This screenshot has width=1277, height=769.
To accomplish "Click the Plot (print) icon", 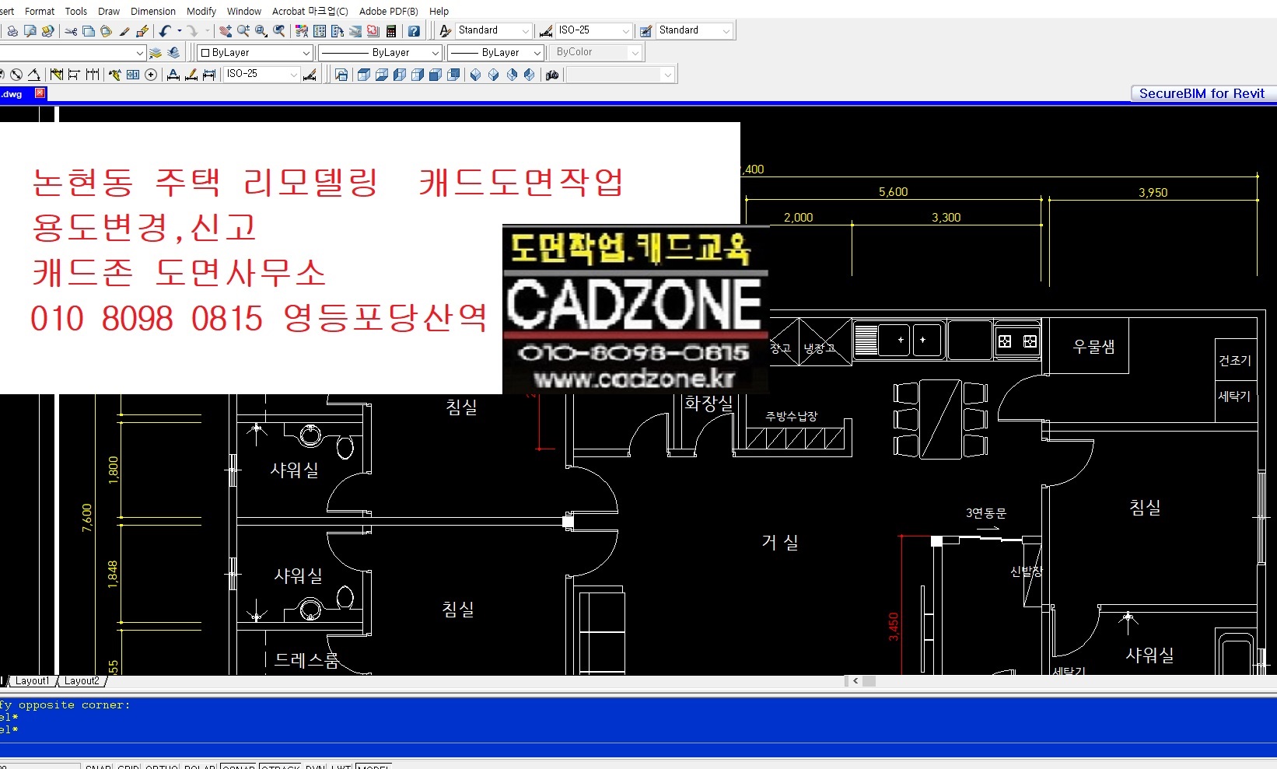I will 12,31.
